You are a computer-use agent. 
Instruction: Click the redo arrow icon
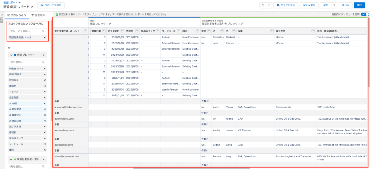click(269, 5)
